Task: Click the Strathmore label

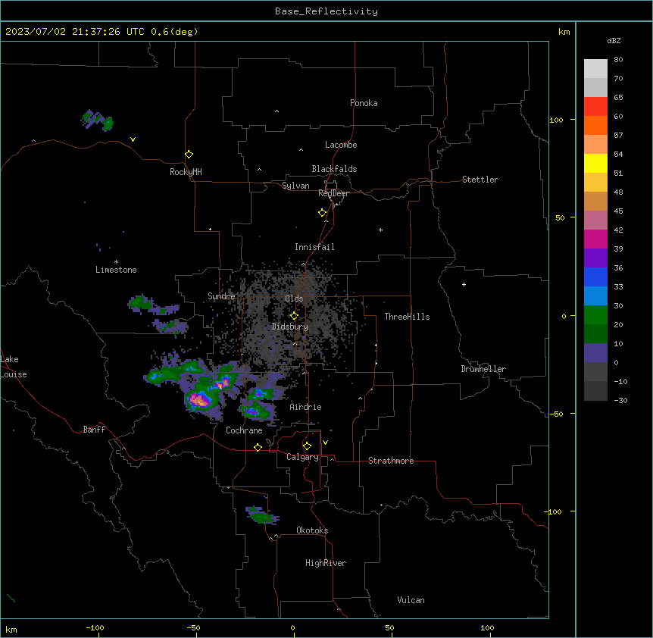Action: click(x=391, y=461)
